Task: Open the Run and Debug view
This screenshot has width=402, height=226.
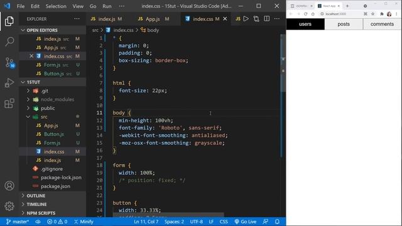Action: (x=9, y=83)
